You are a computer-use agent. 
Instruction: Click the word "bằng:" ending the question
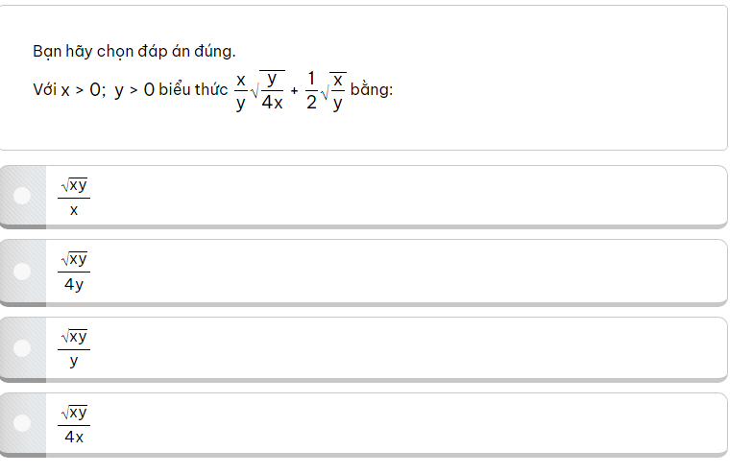click(x=372, y=90)
